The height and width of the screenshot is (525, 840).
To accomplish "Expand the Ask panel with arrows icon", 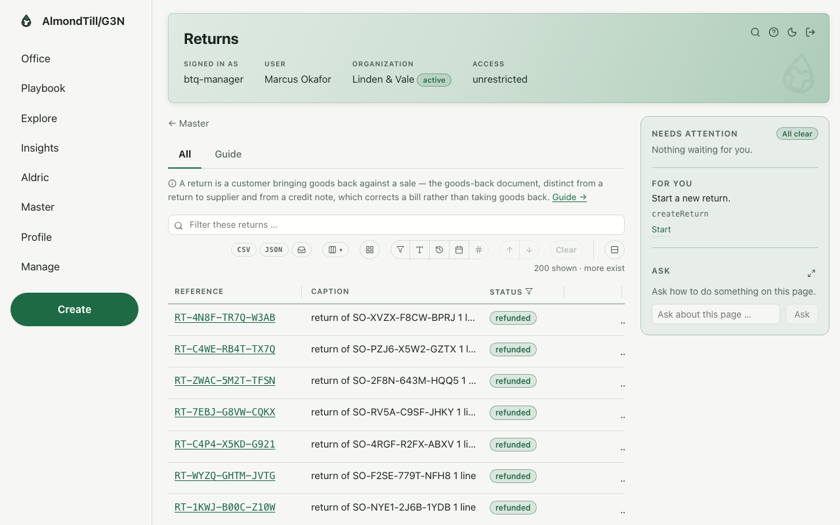I will [812, 273].
